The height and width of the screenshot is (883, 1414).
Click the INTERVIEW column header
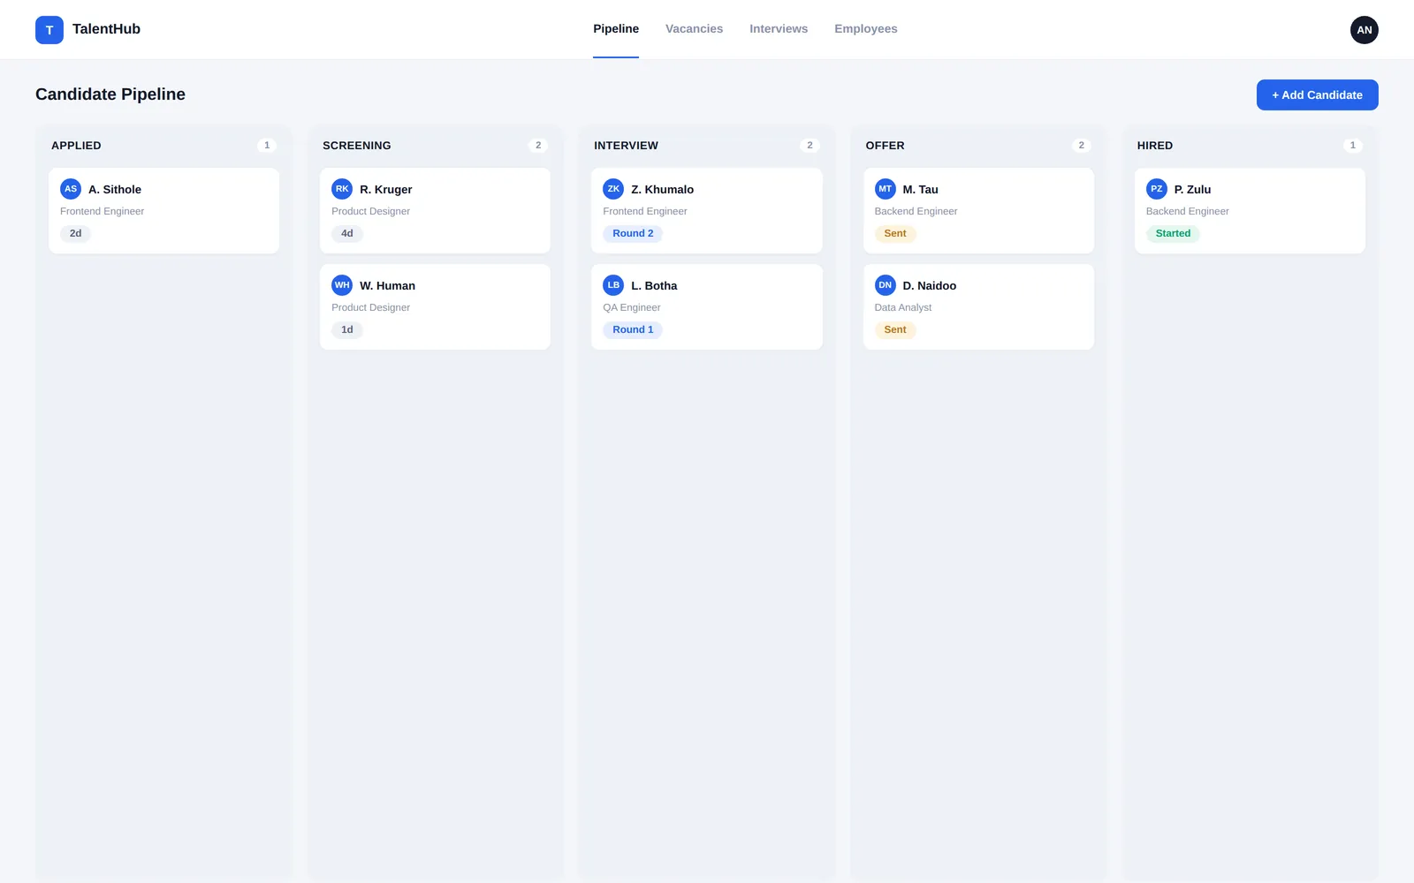(626, 146)
